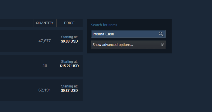
Task: Select the quantity value 46
Action: [45, 65]
